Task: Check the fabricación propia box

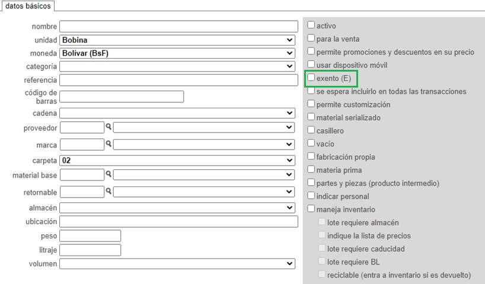Action: (311, 156)
